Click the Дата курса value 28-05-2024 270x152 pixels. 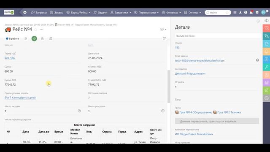(95, 58)
